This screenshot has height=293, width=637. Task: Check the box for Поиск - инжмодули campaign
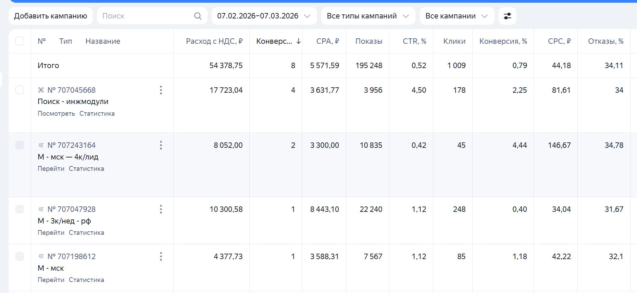20,90
